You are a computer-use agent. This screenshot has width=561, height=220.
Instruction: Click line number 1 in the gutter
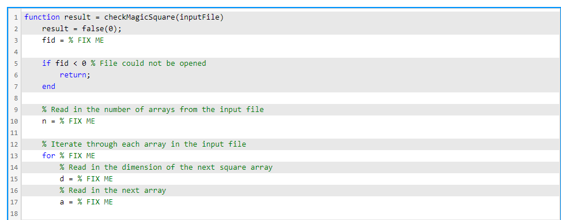pos(16,17)
